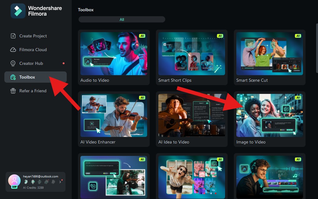This screenshot has height=199, width=318.
Task: Click the Smart Short Clips label
Action: click(x=175, y=80)
